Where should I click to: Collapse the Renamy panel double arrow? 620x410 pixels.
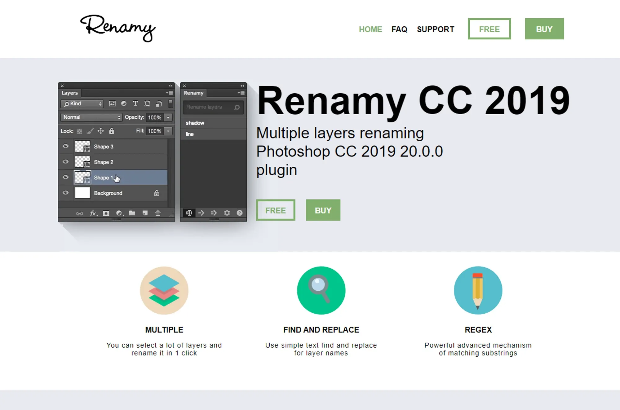pyautogui.click(x=242, y=86)
